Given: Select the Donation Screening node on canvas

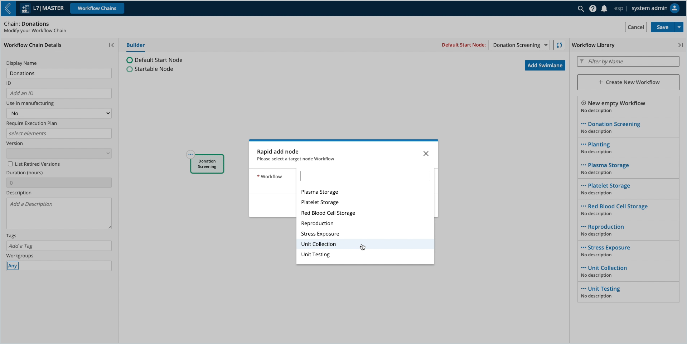Looking at the screenshot, I should coord(207,164).
